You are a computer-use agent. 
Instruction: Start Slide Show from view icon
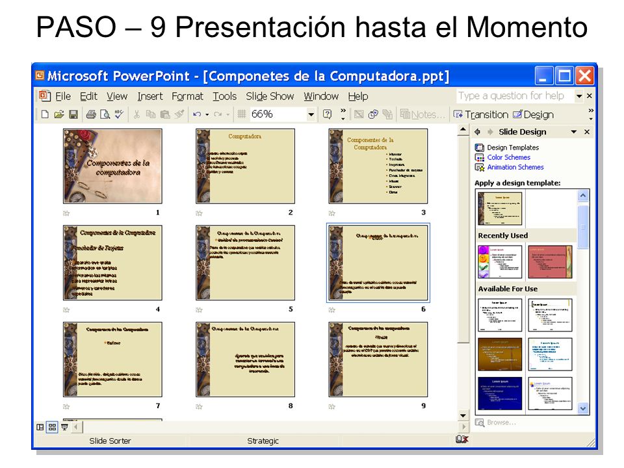coord(64,427)
